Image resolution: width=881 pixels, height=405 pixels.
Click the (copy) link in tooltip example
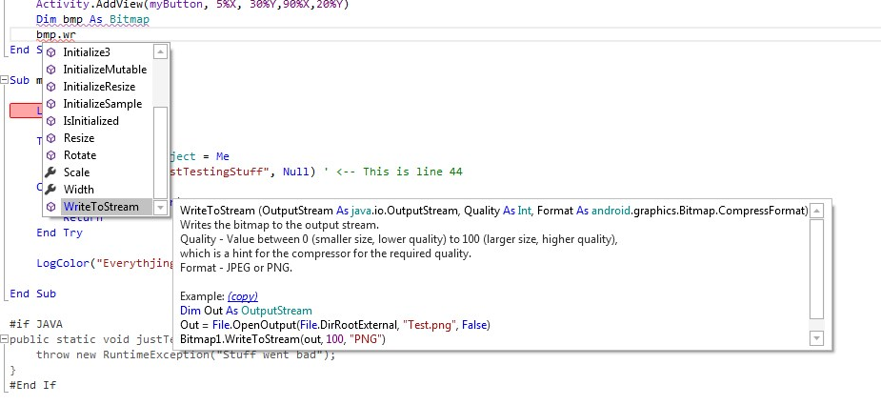click(x=243, y=296)
